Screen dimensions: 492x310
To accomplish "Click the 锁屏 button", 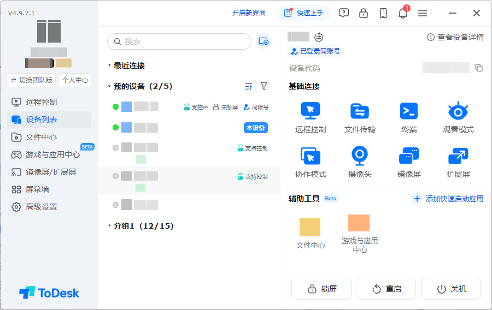I will (x=321, y=289).
